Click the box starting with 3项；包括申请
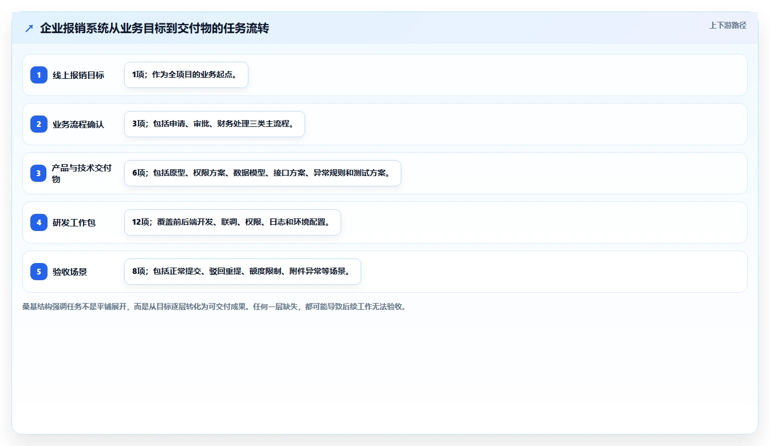770x446 pixels. coord(215,124)
